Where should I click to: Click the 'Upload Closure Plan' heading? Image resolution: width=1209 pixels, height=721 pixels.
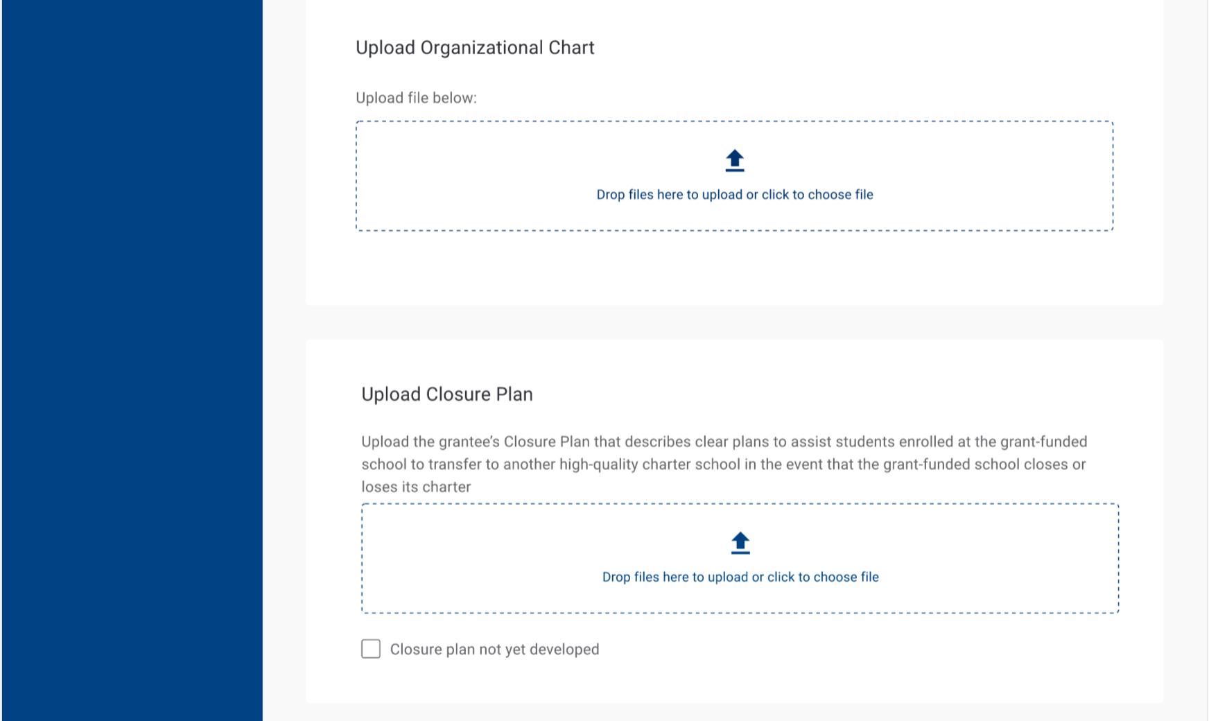click(447, 394)
